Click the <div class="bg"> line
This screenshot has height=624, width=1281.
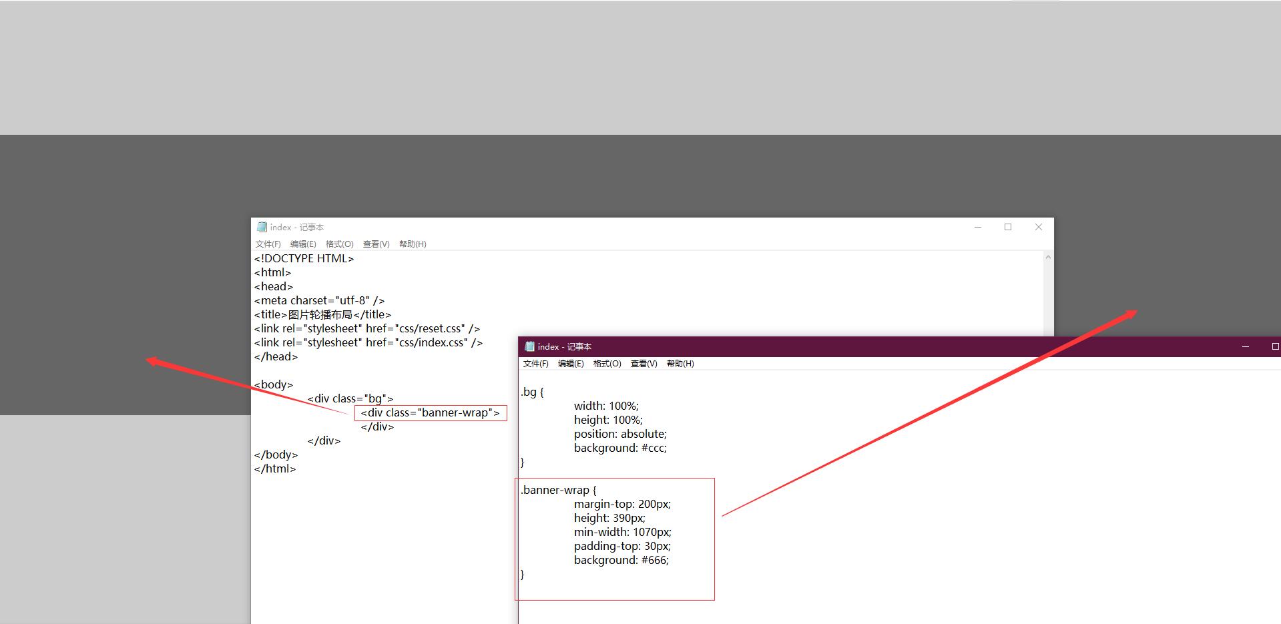350,398
